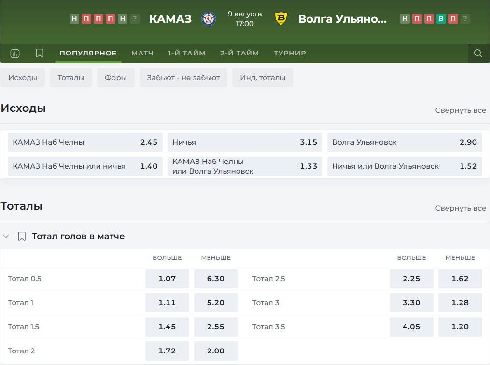
Task: Bet on КАМАЗ Наб Челны at 2.45
Action: click(x=85, y=142)
